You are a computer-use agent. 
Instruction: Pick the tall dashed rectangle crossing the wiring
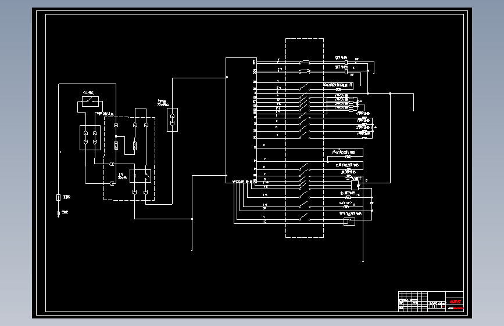pyautogui.click(x=305, y=138)
